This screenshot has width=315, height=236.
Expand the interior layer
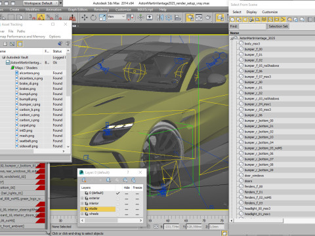tap(82, 203)
